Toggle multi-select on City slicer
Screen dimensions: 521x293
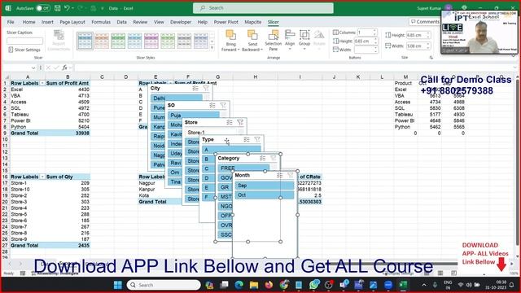[x=195, y=88]
